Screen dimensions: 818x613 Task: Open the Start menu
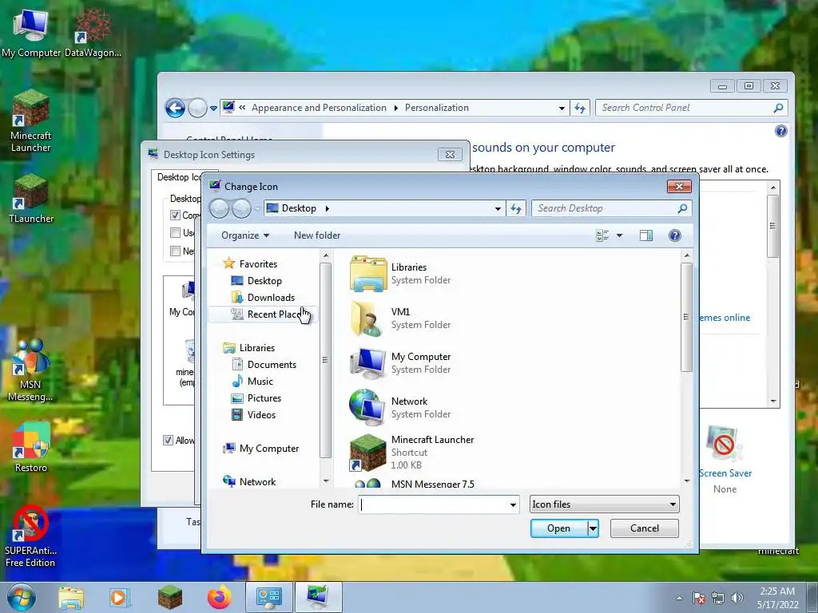[x=21, y=597]
